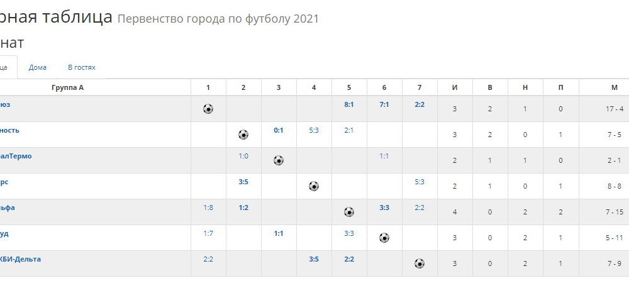Open the 1:7 match score

(208, 233)
